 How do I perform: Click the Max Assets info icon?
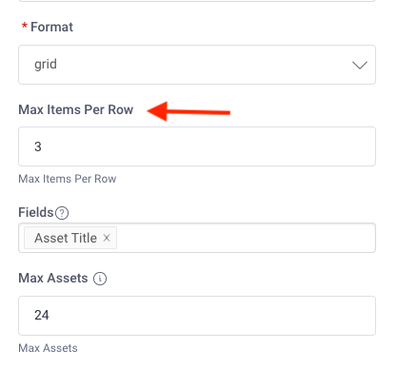[100, 279]
